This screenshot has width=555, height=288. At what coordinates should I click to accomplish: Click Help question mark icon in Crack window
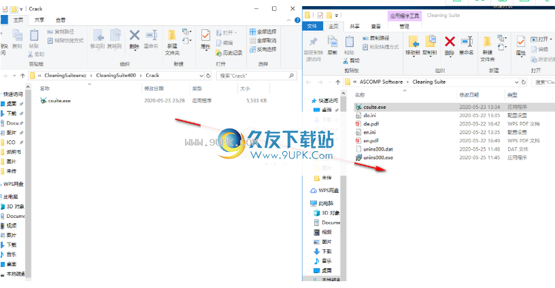[298, 20]
